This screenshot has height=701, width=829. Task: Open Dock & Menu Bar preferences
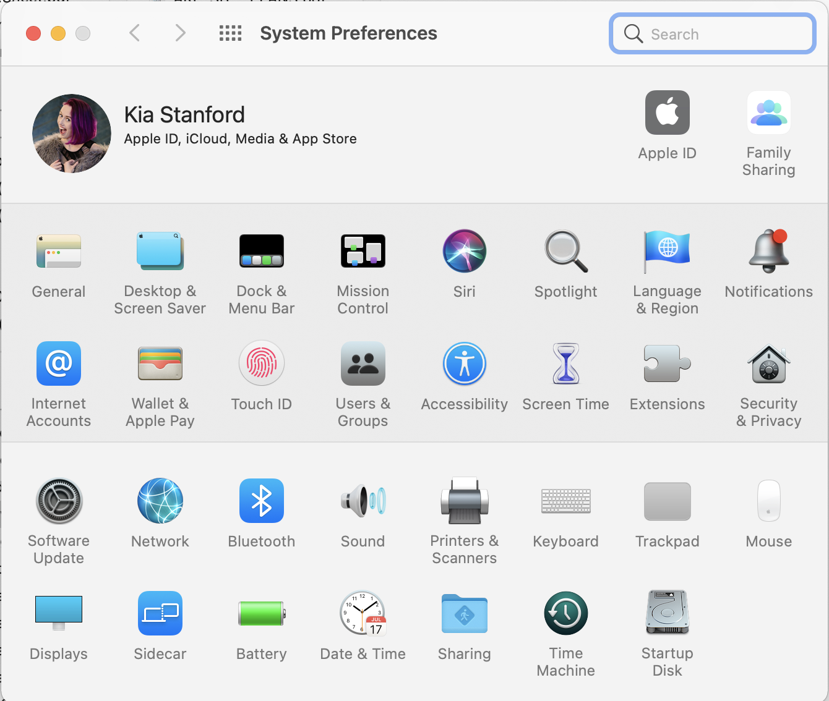(261, 252)
